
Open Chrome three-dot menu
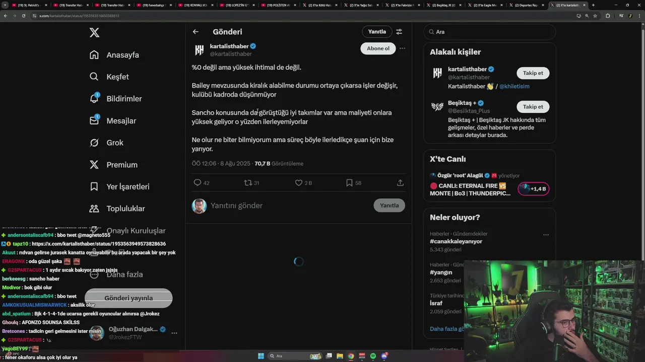pos(639,16)
